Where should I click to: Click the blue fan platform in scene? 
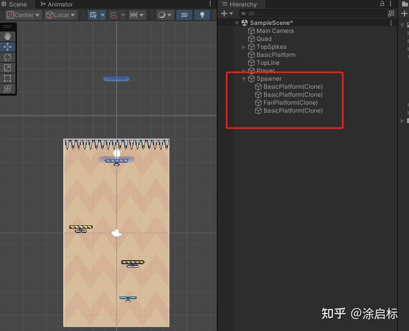coord(128,299)
